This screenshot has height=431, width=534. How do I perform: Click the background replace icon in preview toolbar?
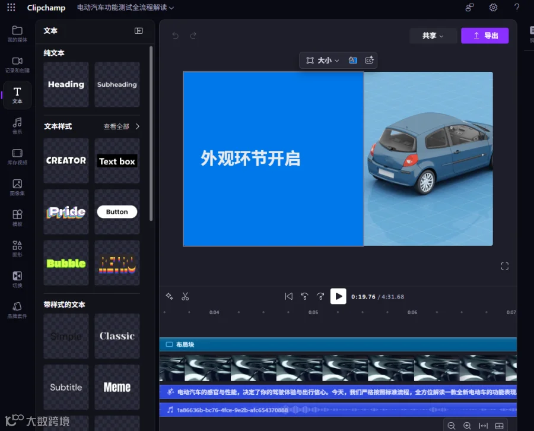[353, 61]
